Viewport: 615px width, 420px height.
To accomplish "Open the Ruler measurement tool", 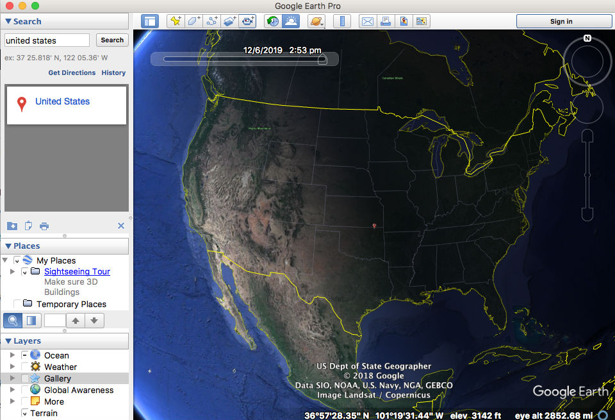I will pos(341,21).
